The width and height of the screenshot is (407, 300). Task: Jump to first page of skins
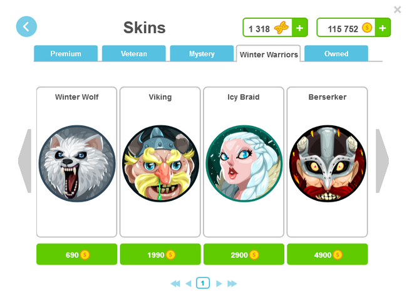pos(175,283)
